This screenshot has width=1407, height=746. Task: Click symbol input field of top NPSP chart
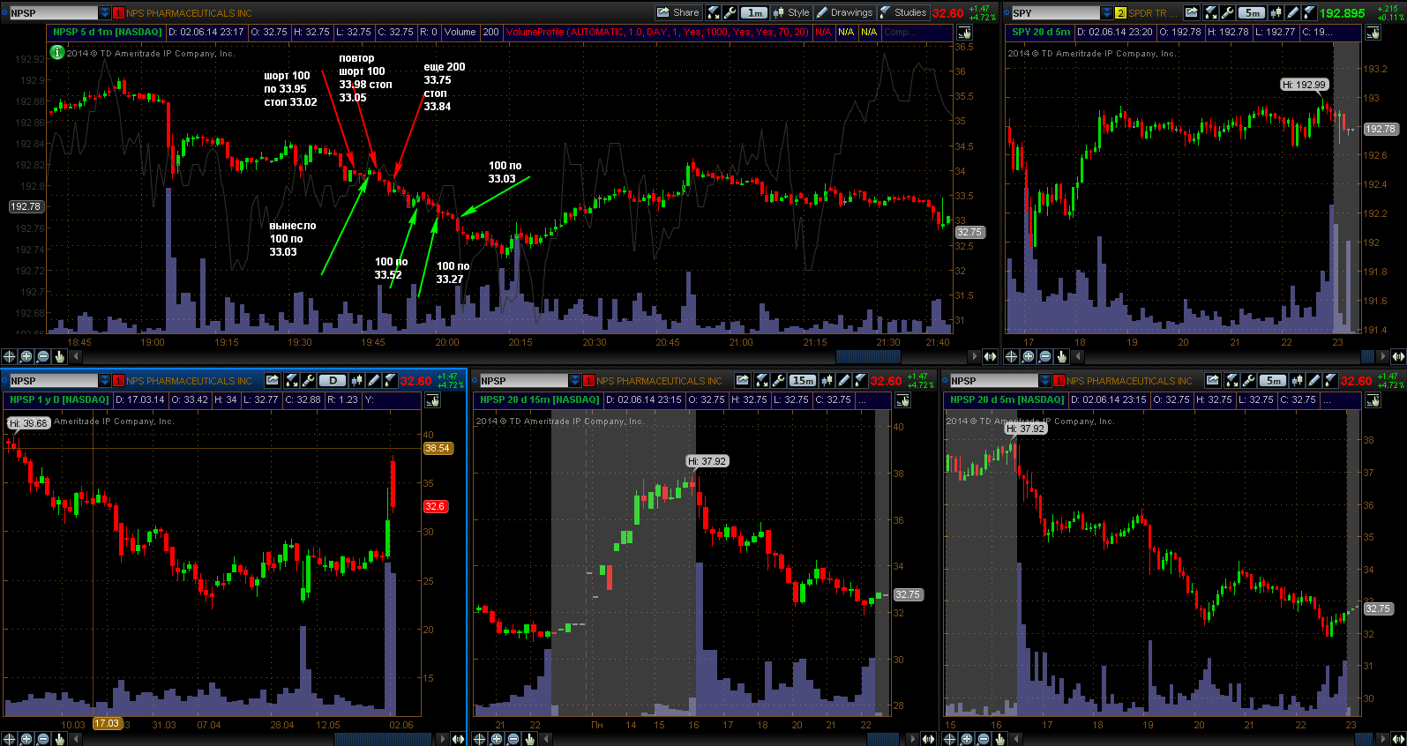[53, 12]
